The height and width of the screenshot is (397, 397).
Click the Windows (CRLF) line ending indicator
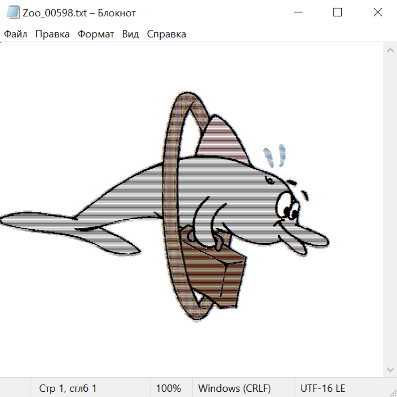point(234,389)
